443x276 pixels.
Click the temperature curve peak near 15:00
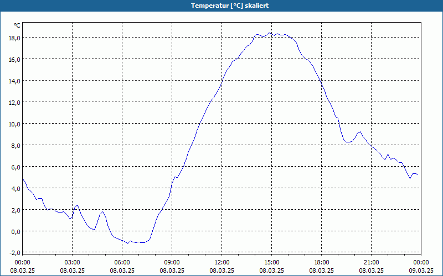click(x=269, y=33)
